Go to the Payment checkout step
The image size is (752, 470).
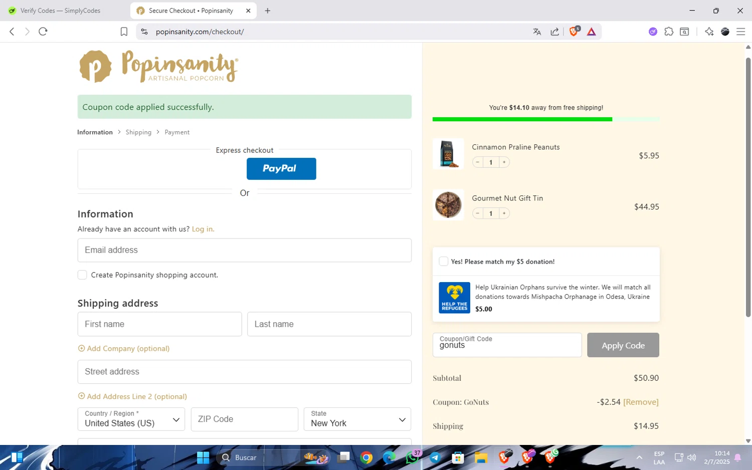(177, 132)
